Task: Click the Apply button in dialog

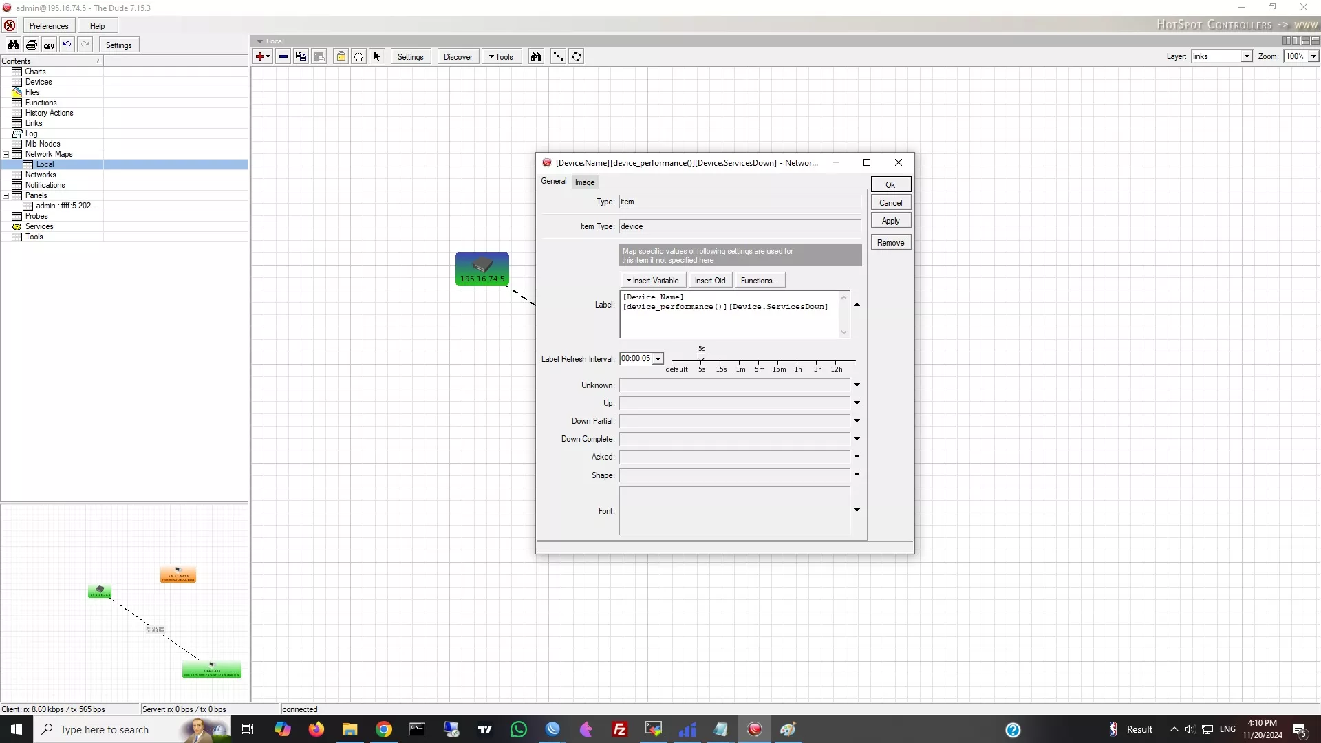Action: coord(890,220)
